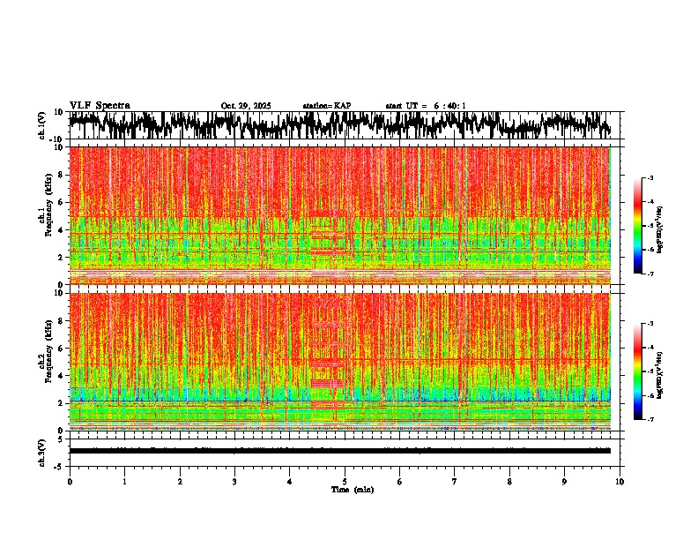The height and width of the screenshot is (540, 698).
Task: Click the "station=KAP" header label
Action: (x=327, y=106)
